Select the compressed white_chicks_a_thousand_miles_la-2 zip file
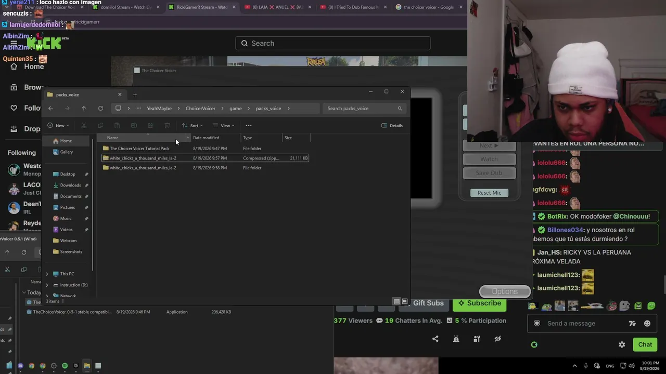Image resolution: width=666 pixels, height=374 pixels. pyautogui.click(x=206, y=158)
